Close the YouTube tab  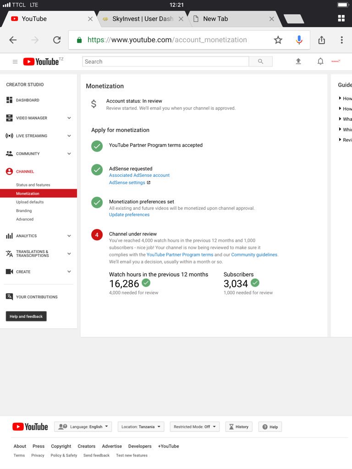point(90,19)
